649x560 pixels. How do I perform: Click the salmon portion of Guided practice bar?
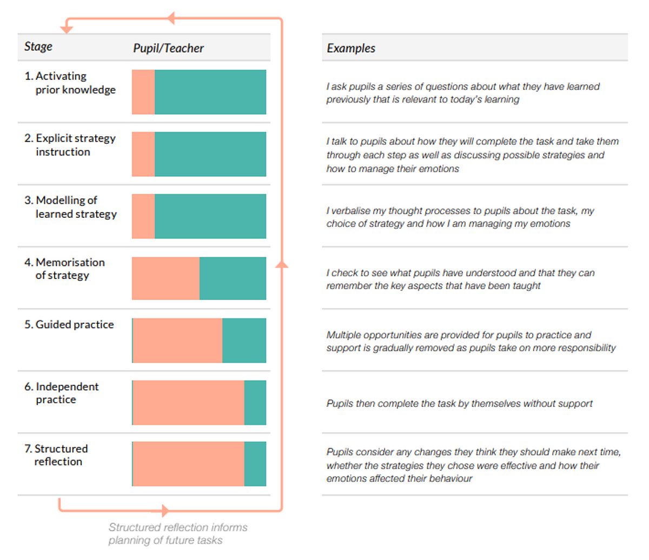tap(177, 341)
